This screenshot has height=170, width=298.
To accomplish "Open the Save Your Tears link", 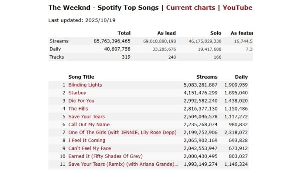I will [x=86, y=116].
